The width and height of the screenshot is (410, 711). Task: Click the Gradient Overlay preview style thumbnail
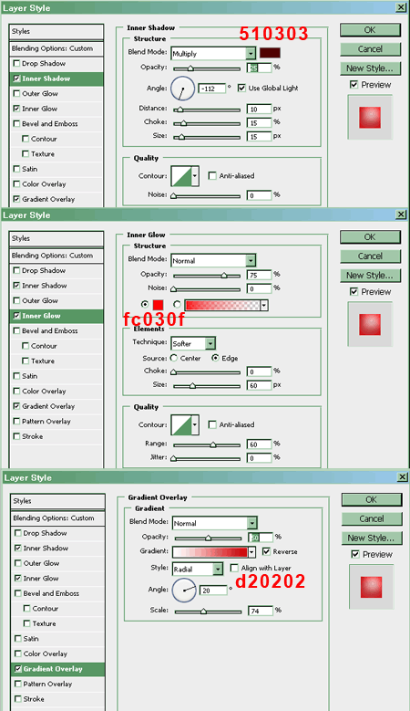(x=371, y=587)
